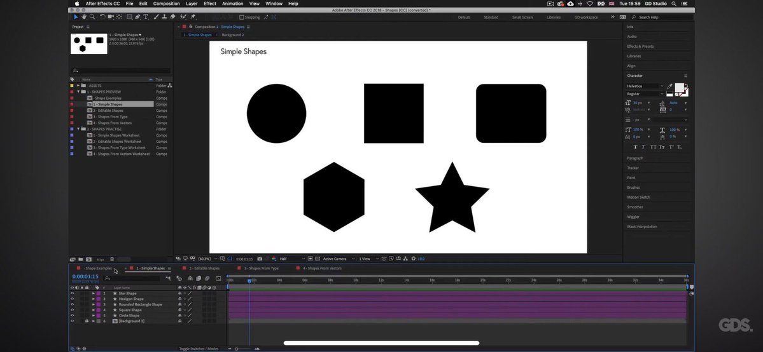Select the Eraser tool
The height and width of the screenshot is (352, 763).
pyautogui.click(x=172, y=17)
